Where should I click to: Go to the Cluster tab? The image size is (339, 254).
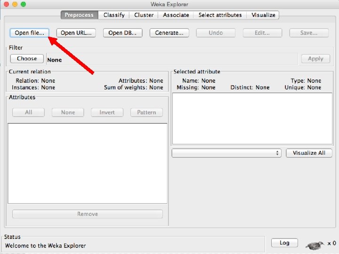pos(144,15)
